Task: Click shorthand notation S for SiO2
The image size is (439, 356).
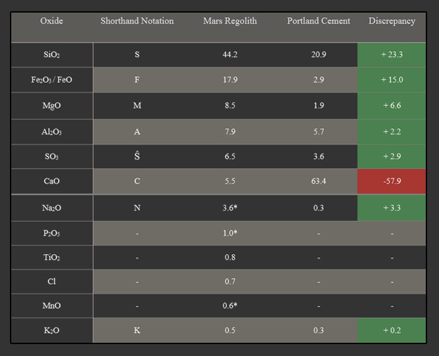Action: click(137, 54)
